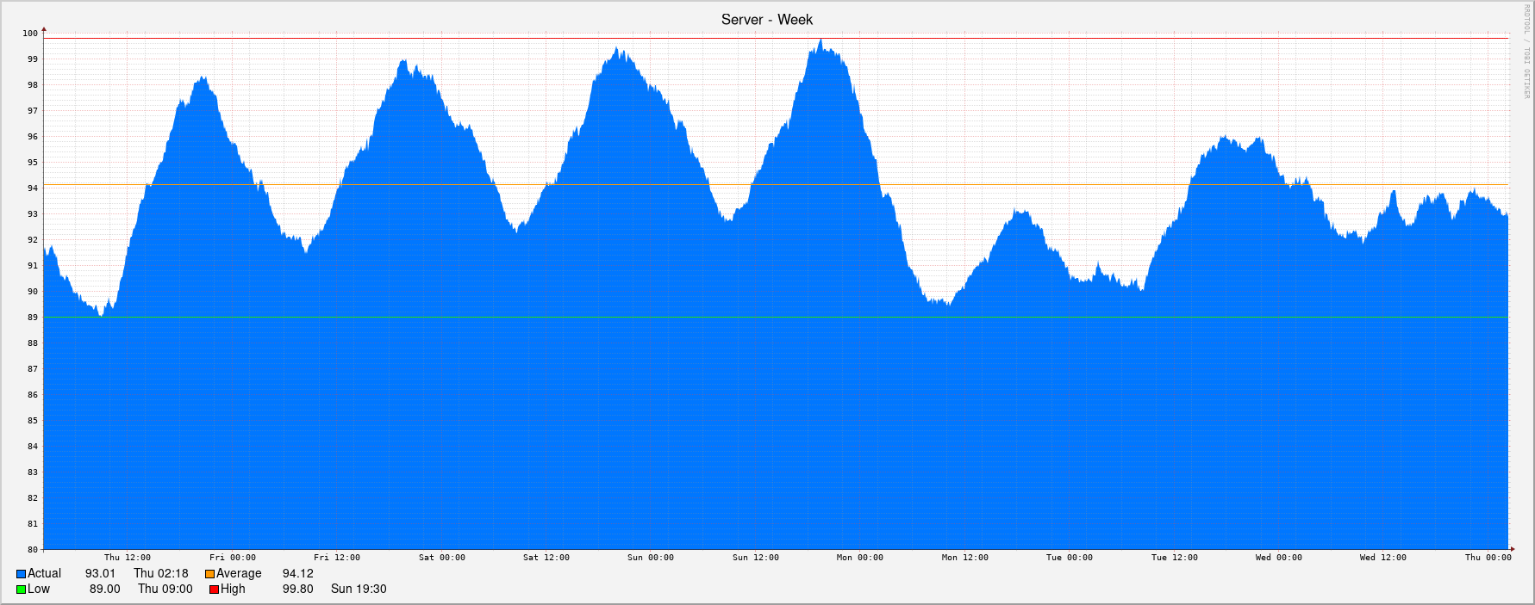Click the green Low legend swatch
Viewport: 1535px width, 605px height.
[21, 590]
